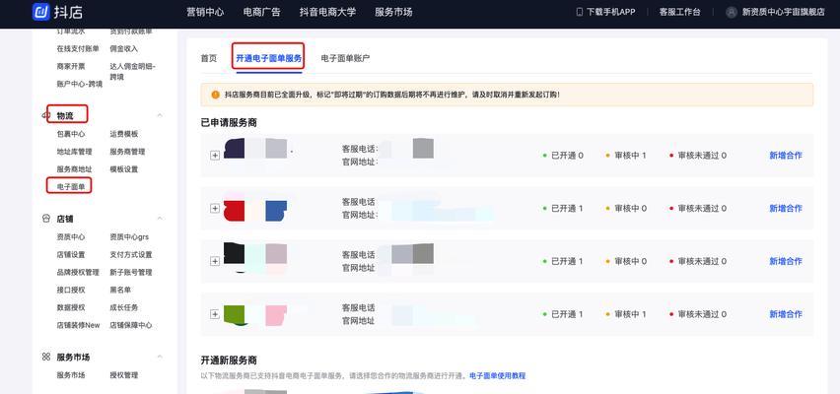
Task: Open 抖音电商大学 in the top navigation
Action: pyautogui.click(x=328, y=12)
